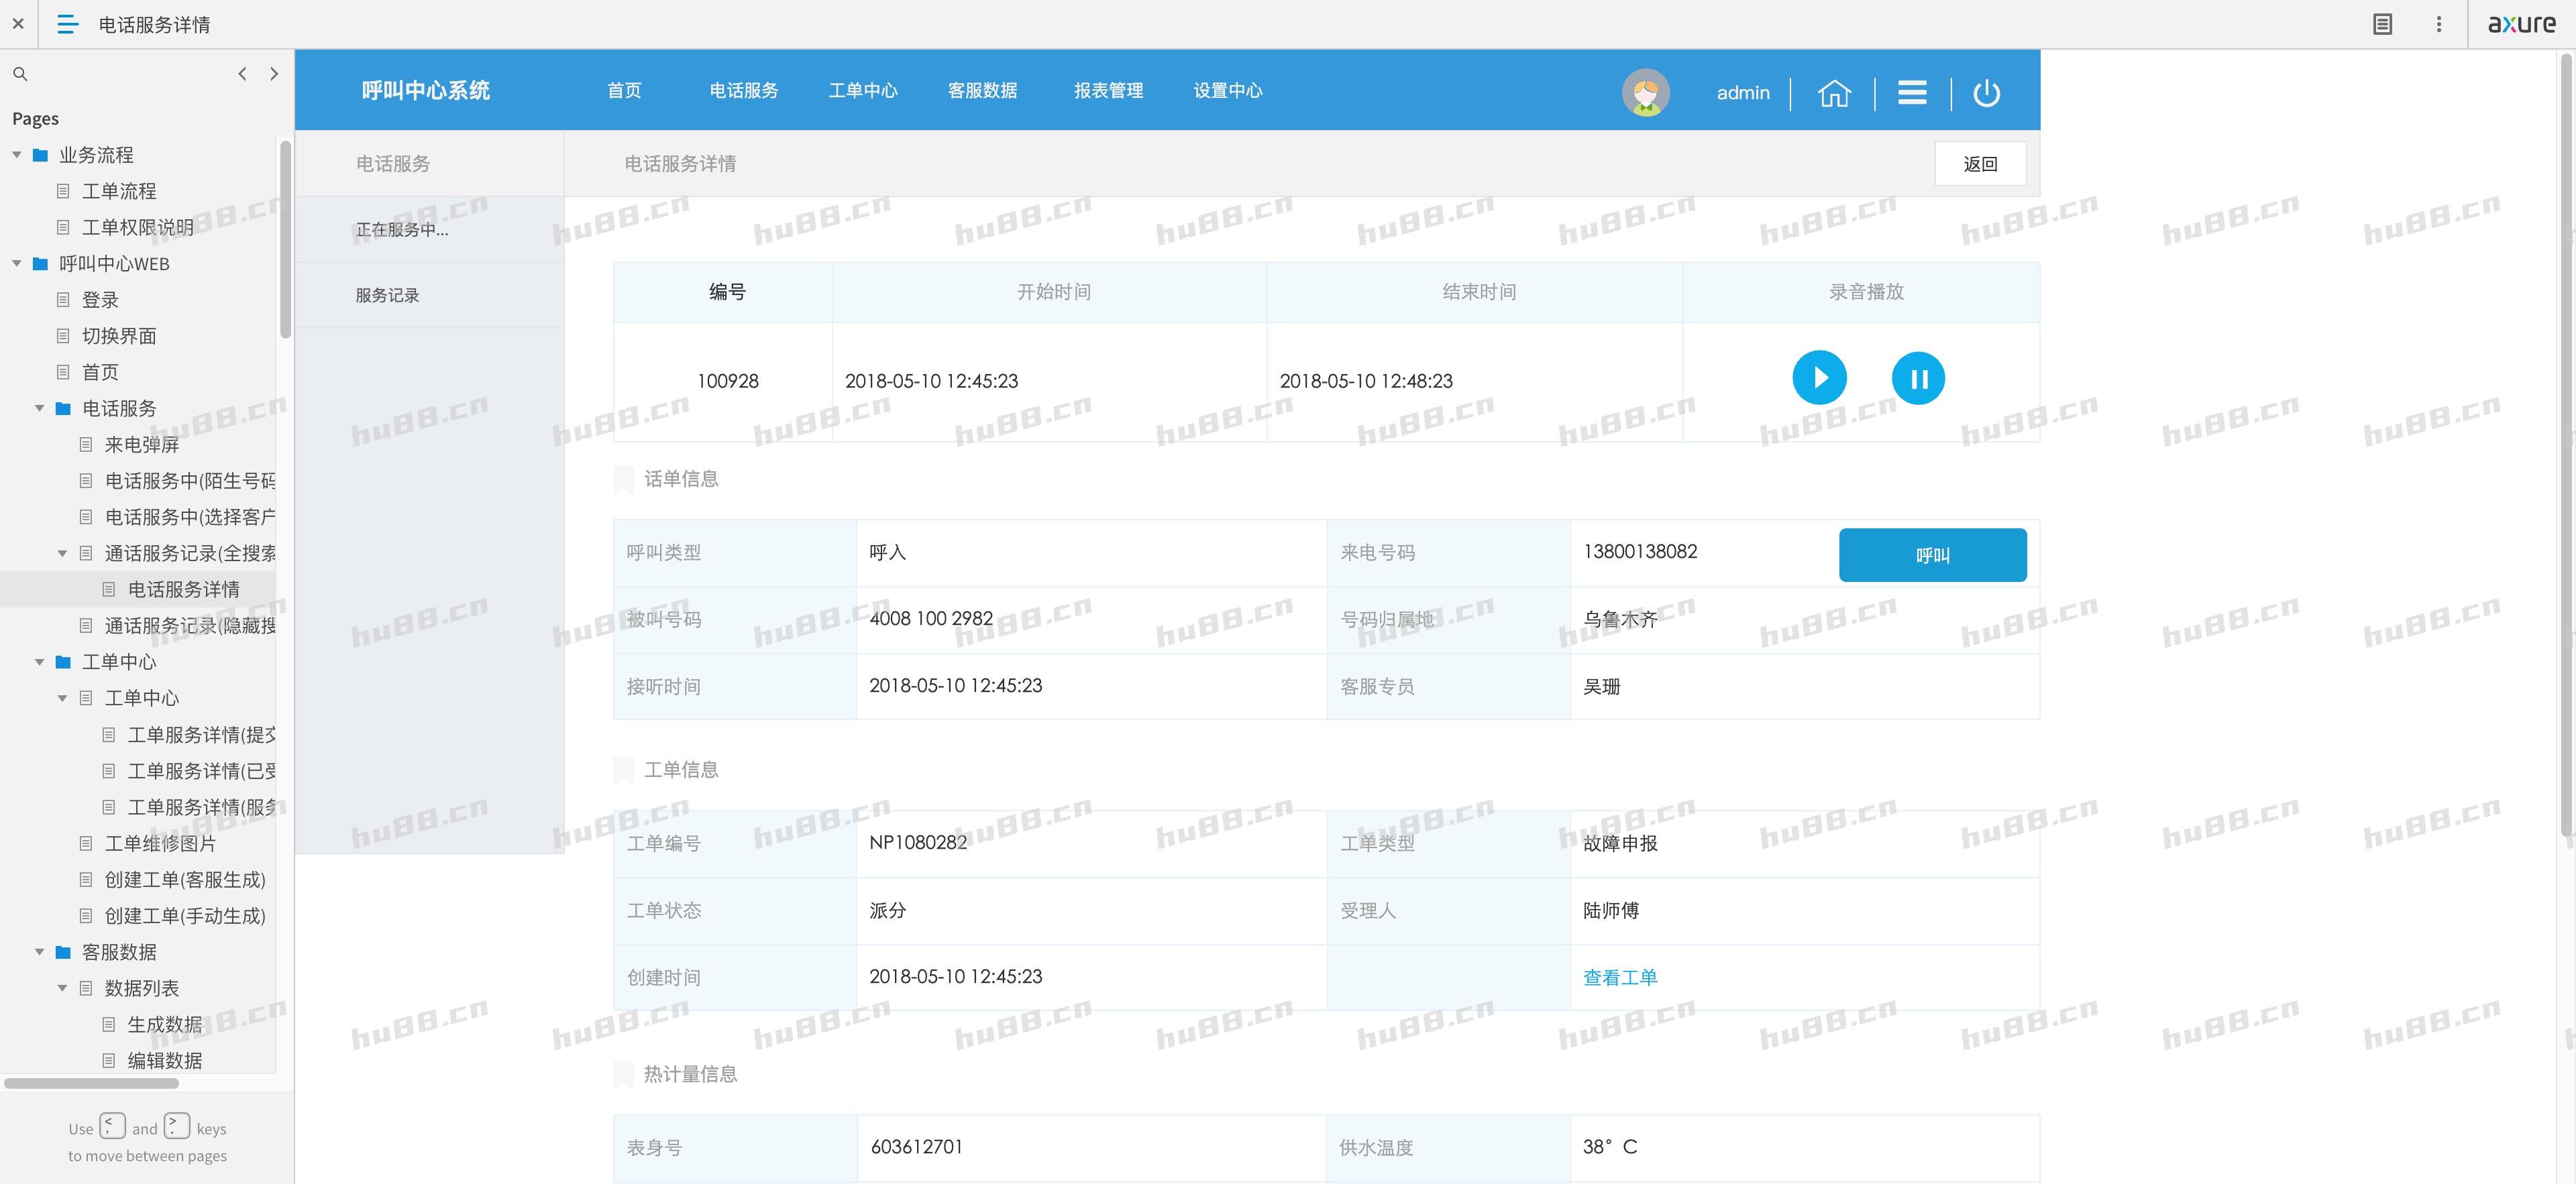Screen dimensions: 2576x1184
Task: Open the 查看工单 link
Action: point(1619,978)
